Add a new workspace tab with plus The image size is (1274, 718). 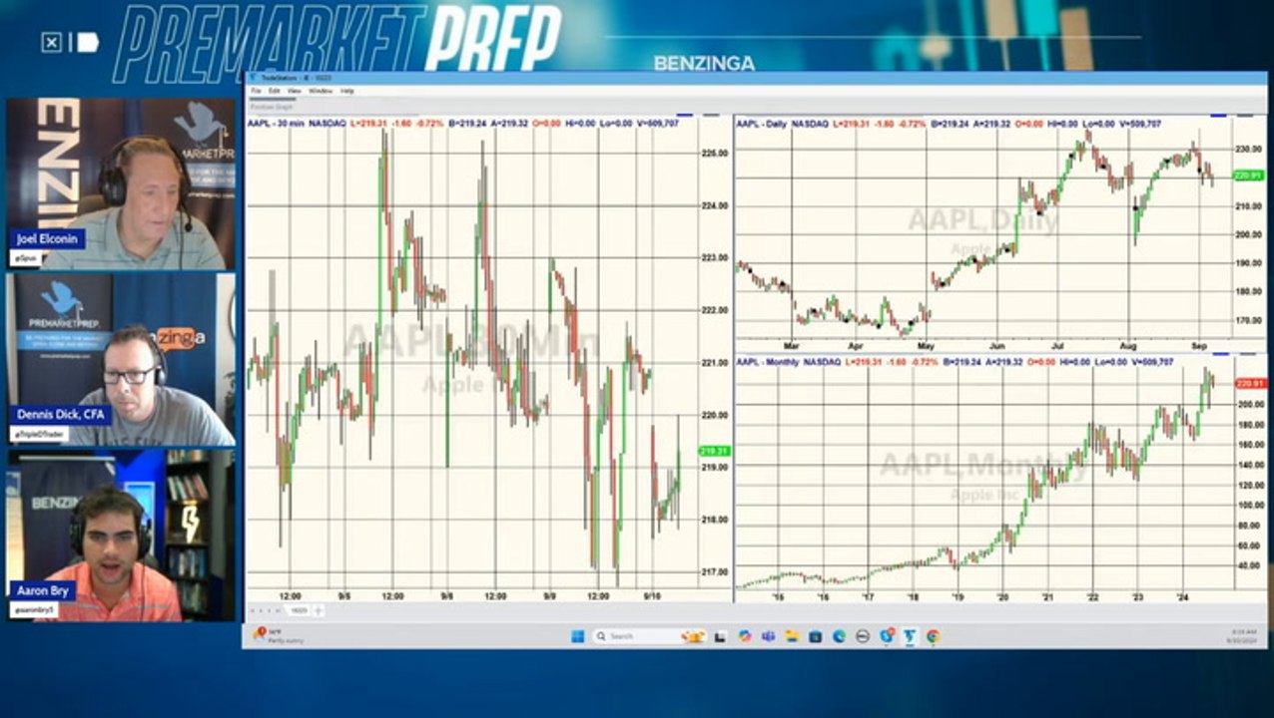318,609
